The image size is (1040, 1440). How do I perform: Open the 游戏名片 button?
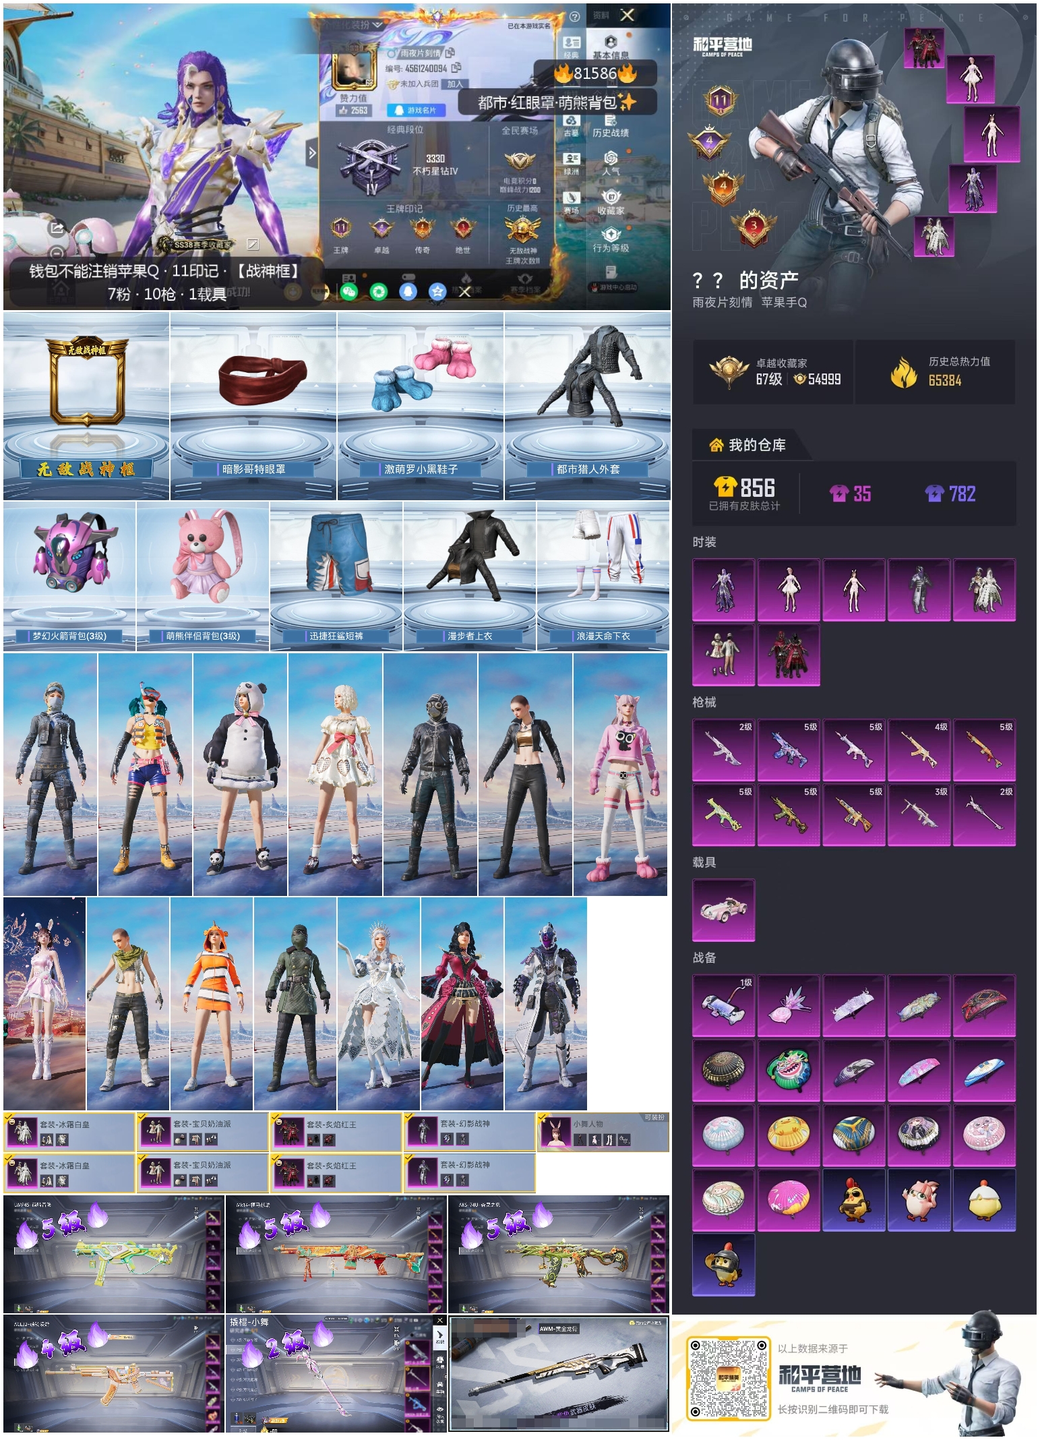pos(416,110)
